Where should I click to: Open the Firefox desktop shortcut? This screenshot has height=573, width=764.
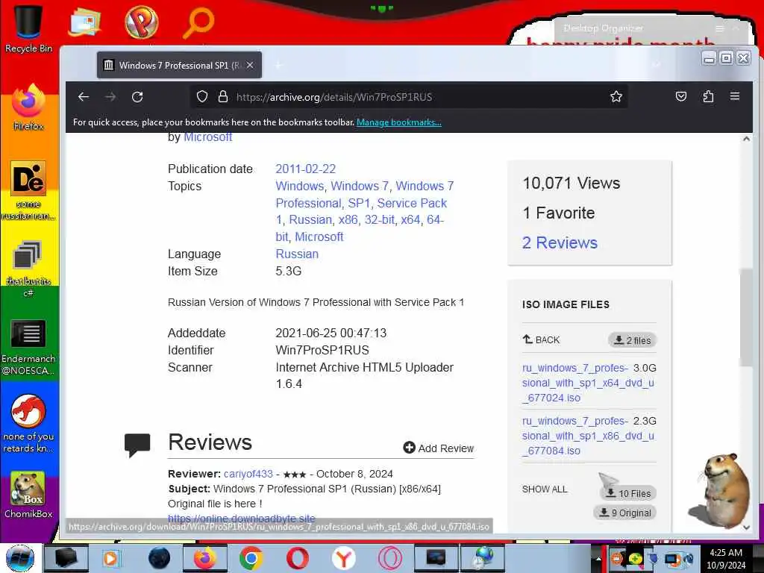click(x=28, y=107)
